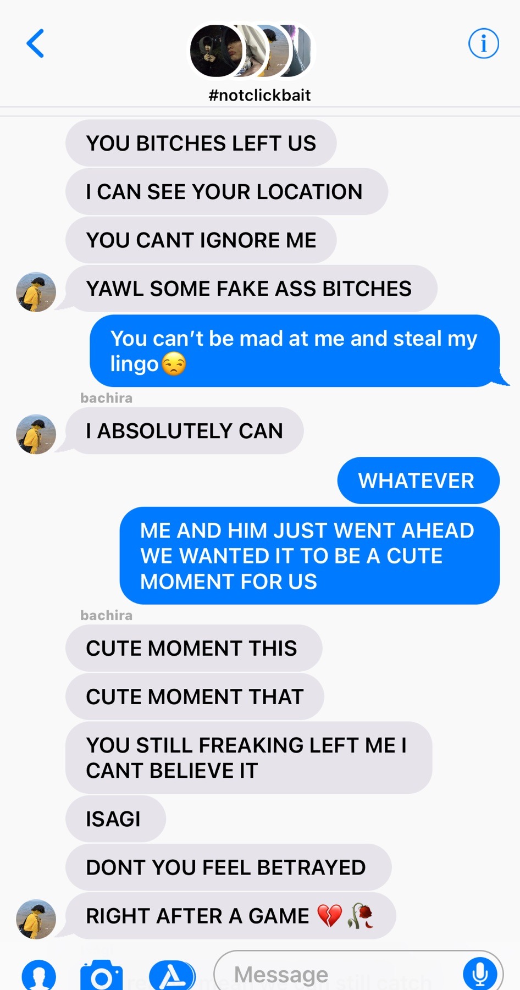Tap 'You can't be mad at me' bubble
The width and height of the screenshot is (520, 990).
[295, 351]
